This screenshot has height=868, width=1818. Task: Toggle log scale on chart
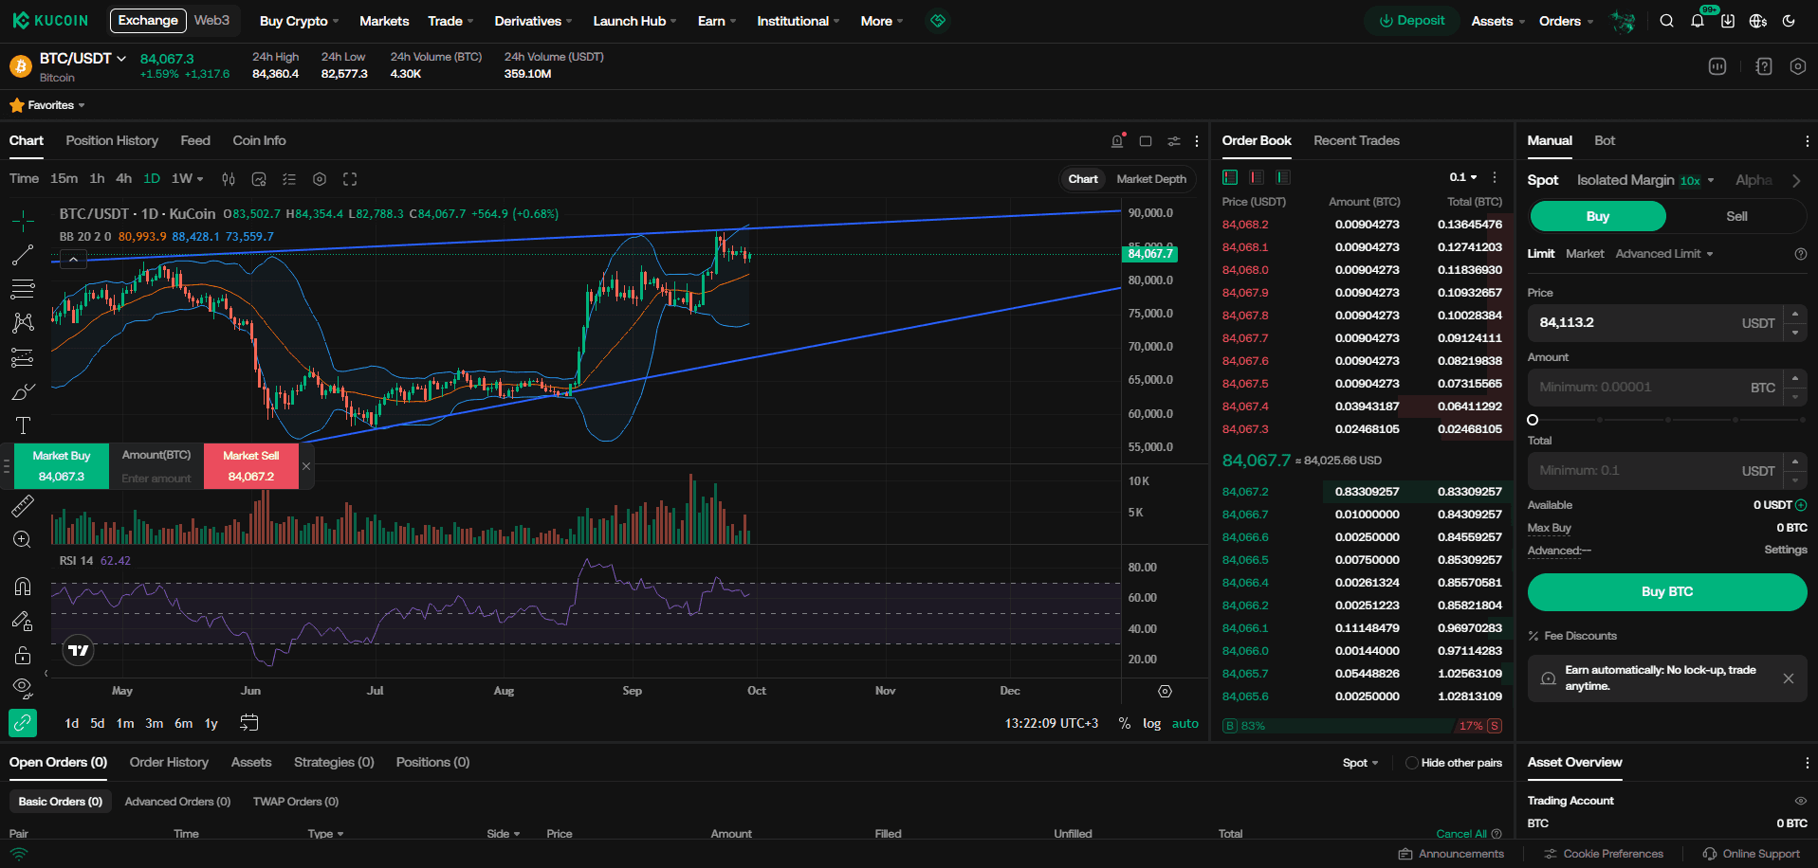click(1151, 723)
